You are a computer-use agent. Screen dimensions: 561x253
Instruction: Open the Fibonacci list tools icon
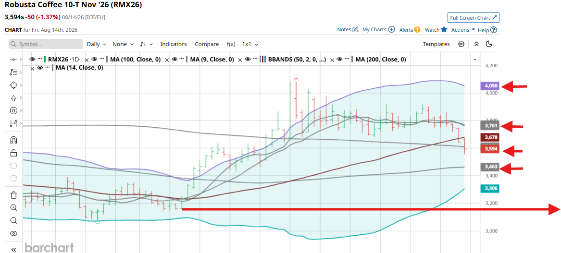point(13,72)
